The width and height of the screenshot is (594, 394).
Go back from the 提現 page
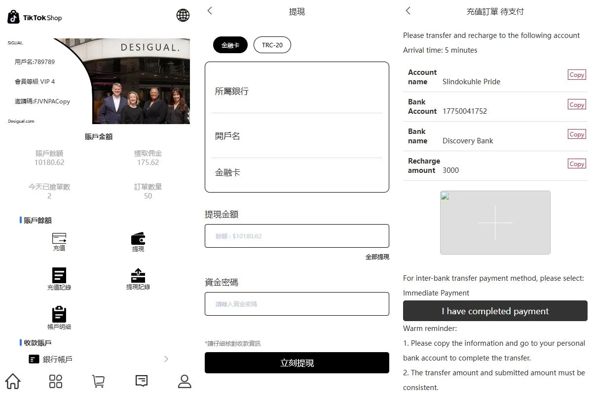pyautogui.click(x=210, y=11)
